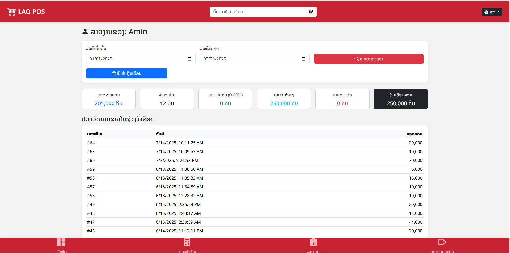510x253 pixels.
Task: Select the total sales 205,000 card
Action: pyautogui.click(x=109, y=99)
